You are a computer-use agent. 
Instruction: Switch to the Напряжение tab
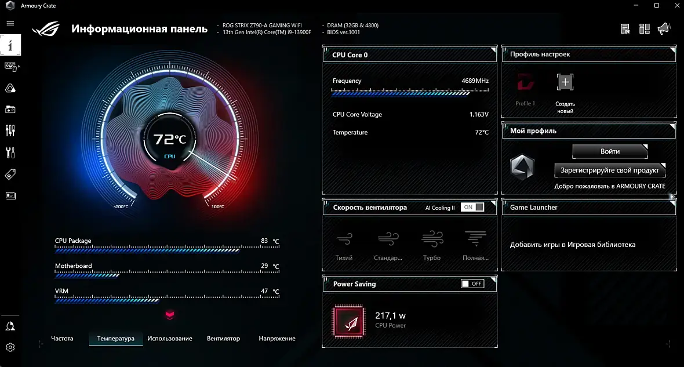[x=277, y=339]
